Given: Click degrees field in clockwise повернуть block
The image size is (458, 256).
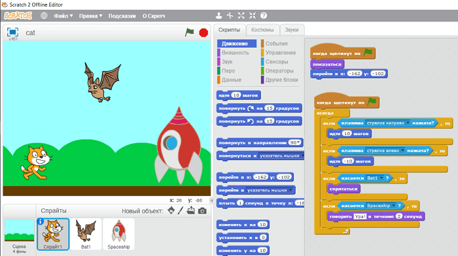Looking at the screenshot, I should point(270,108).
